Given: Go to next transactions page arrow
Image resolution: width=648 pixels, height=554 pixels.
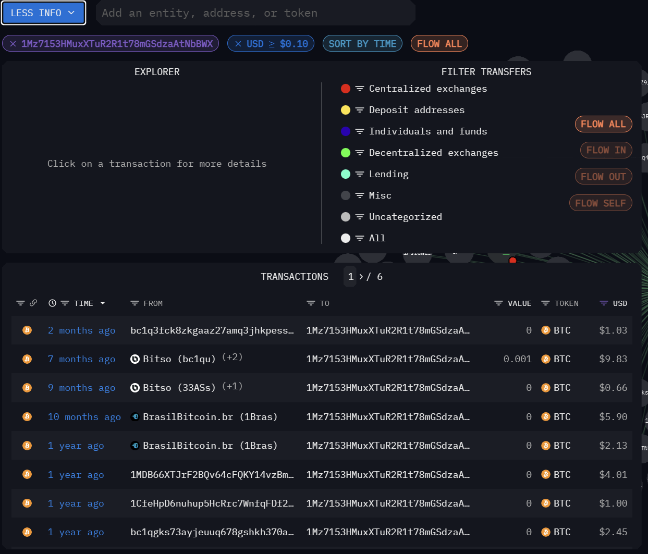Looking at the screenshot, I should (x=361, y=277).
